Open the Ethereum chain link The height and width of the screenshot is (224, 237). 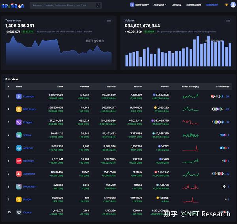point(29,96)
